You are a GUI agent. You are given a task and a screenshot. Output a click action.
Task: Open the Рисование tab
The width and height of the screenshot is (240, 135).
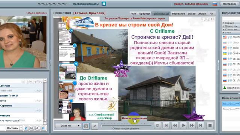(178, 13)
